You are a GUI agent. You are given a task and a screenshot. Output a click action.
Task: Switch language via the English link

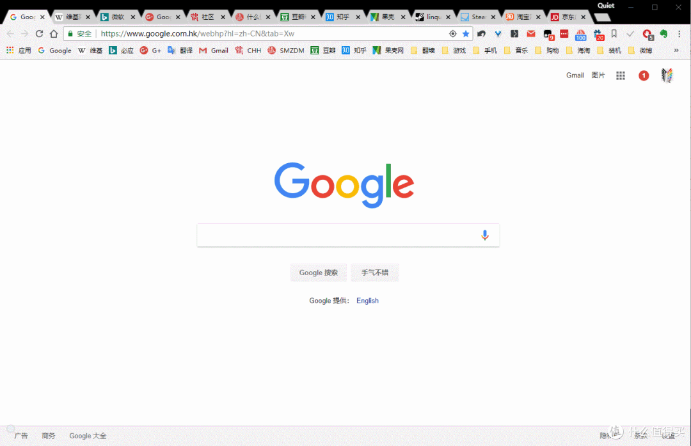(367, 301)
